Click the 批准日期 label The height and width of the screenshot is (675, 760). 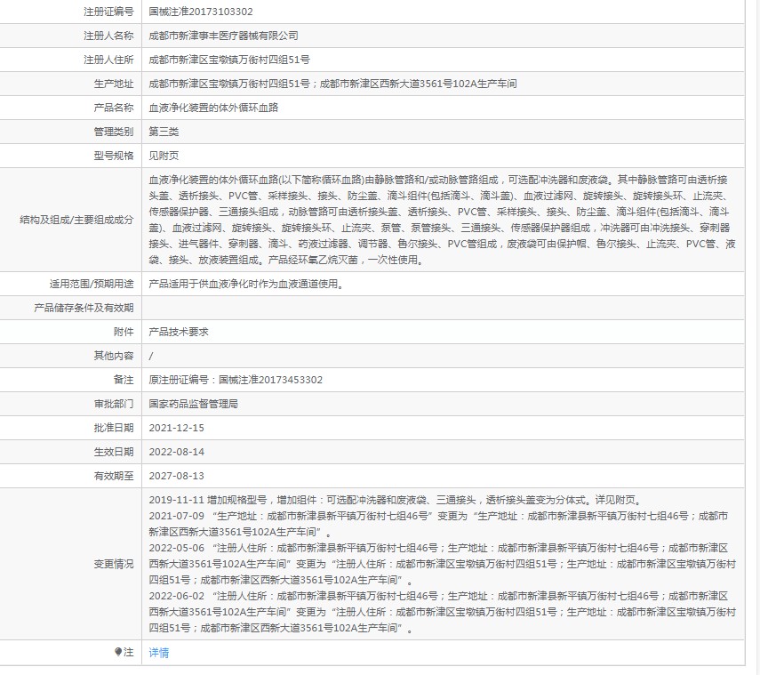pyautogui.click(x=114, y=428)
